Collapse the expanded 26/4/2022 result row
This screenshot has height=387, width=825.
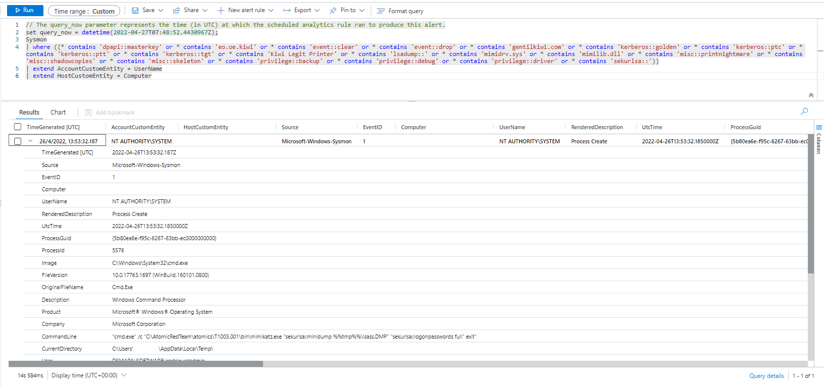click(x=30, y=141)
